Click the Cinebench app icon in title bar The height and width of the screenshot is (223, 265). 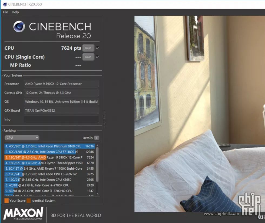(5, 4)
